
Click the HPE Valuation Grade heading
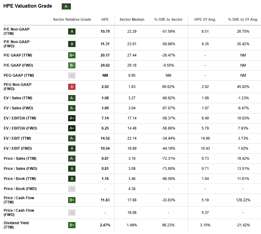[x=28, y=6]
